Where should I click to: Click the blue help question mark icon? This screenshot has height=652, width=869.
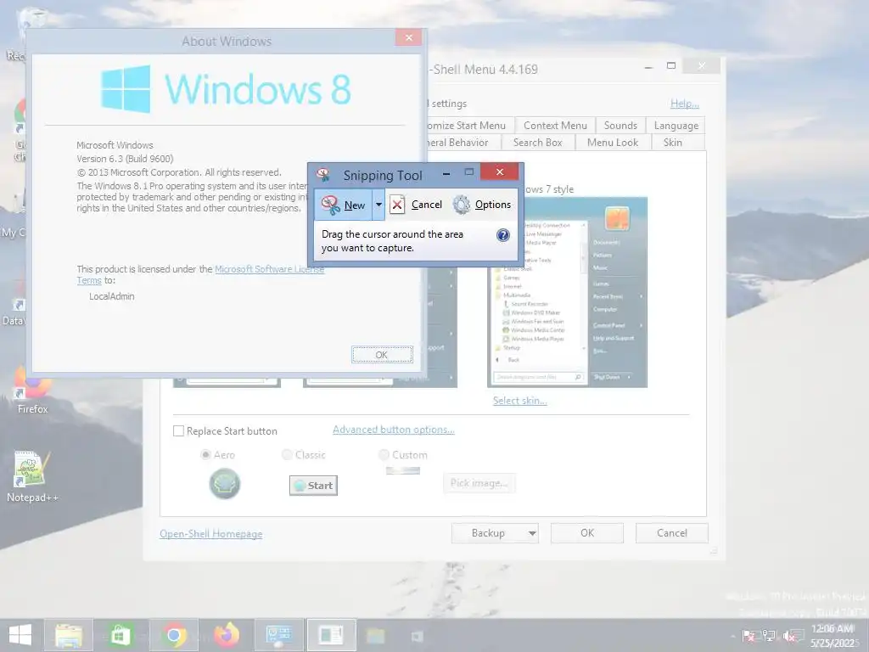coord(502,235)
